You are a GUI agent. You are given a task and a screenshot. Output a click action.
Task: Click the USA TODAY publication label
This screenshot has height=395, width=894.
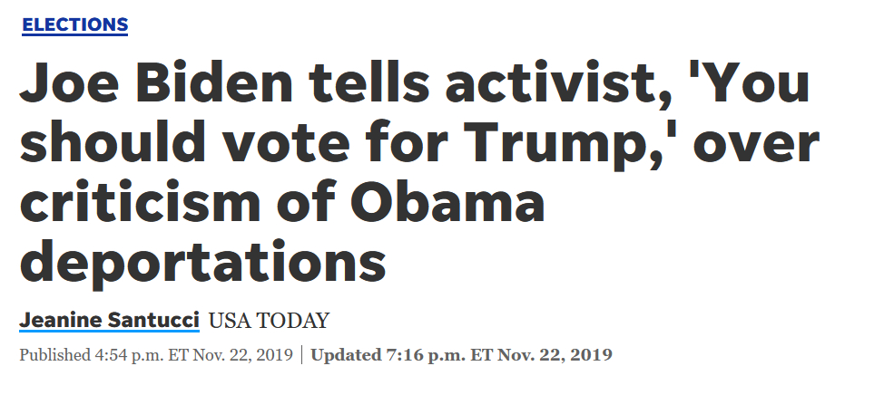click(269, 321)
